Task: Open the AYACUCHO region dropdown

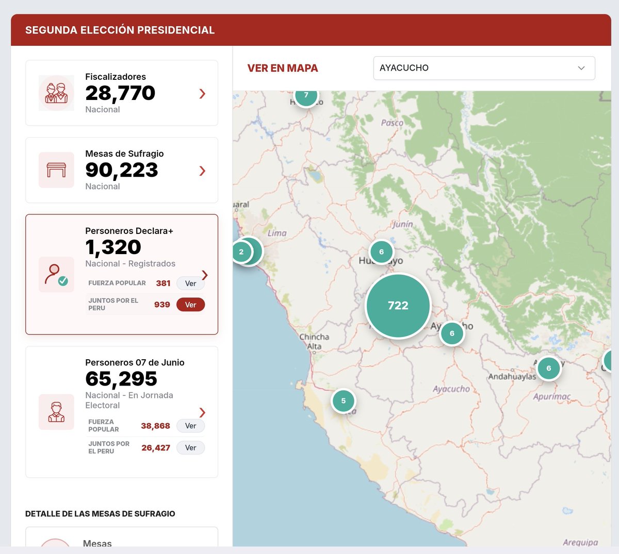Action: 484,68
